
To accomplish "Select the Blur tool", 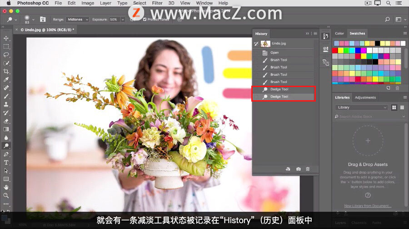I will 6,138.
